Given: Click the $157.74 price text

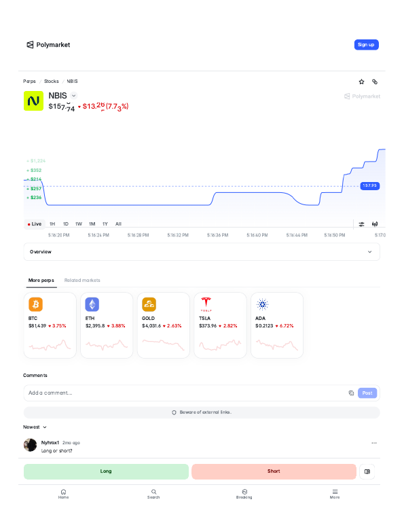Looking at the screenshot, I should pyautogui.click(x=61, y=107).
